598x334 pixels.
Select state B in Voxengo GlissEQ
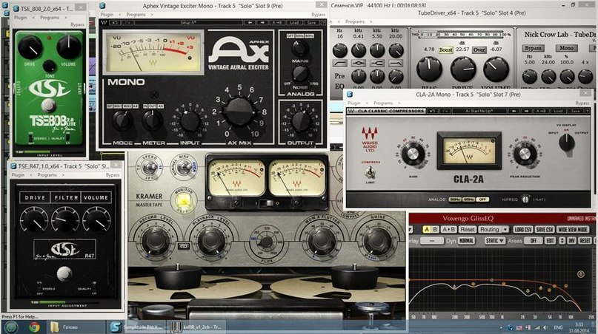[435, 229]
